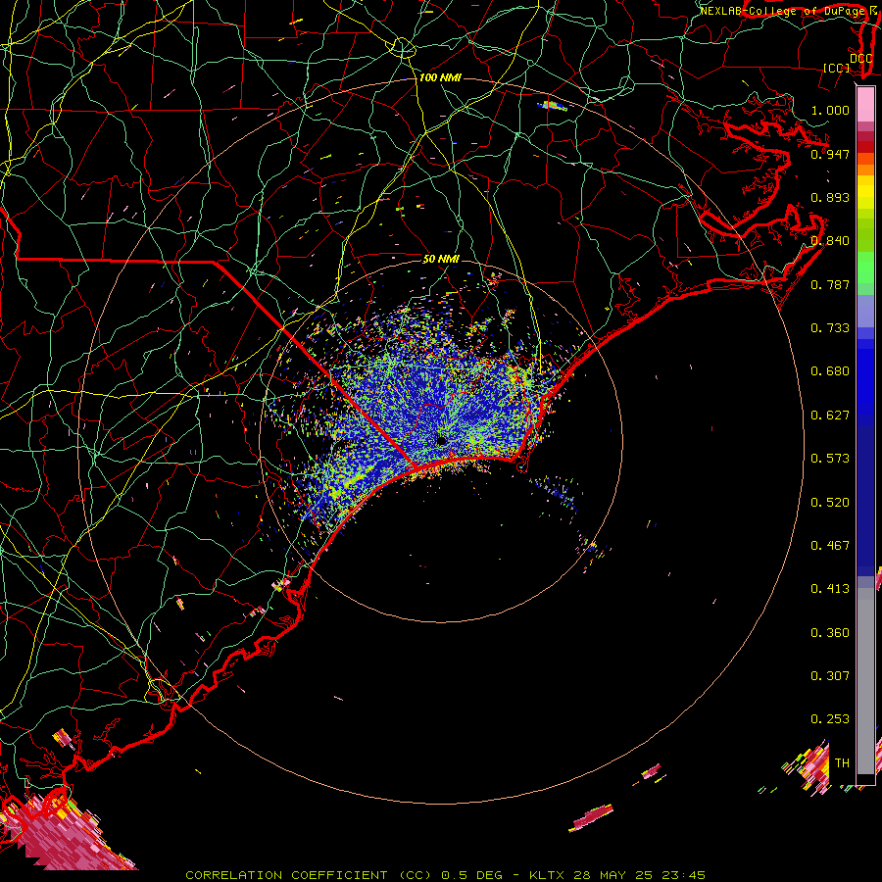The height and width of the screenshot is (882, 882).
Task: Select the 0.733 scale value
Action: coord(830,328)
